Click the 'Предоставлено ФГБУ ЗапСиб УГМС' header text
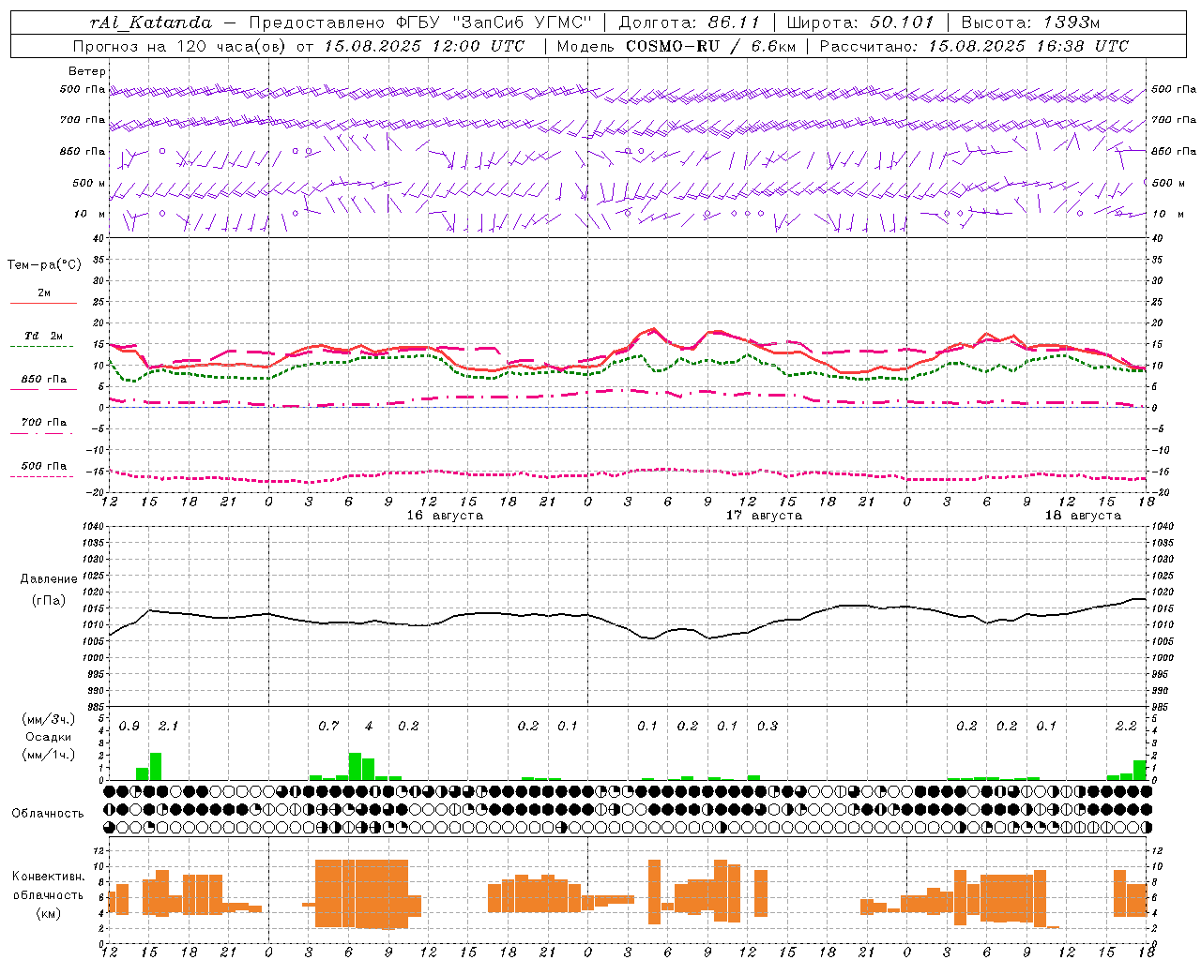Image resolution: width=1201 pixels, height=960 pixels. point(420,22)
